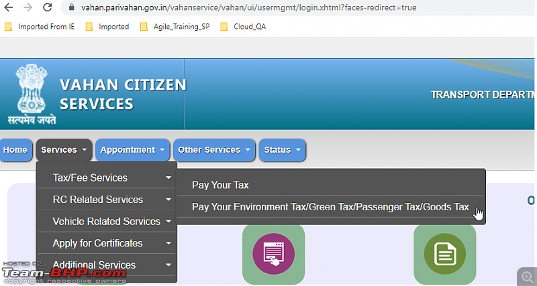Click arrow beside RC Related Services
Screen dimensions: 537x286
point(168,200)
